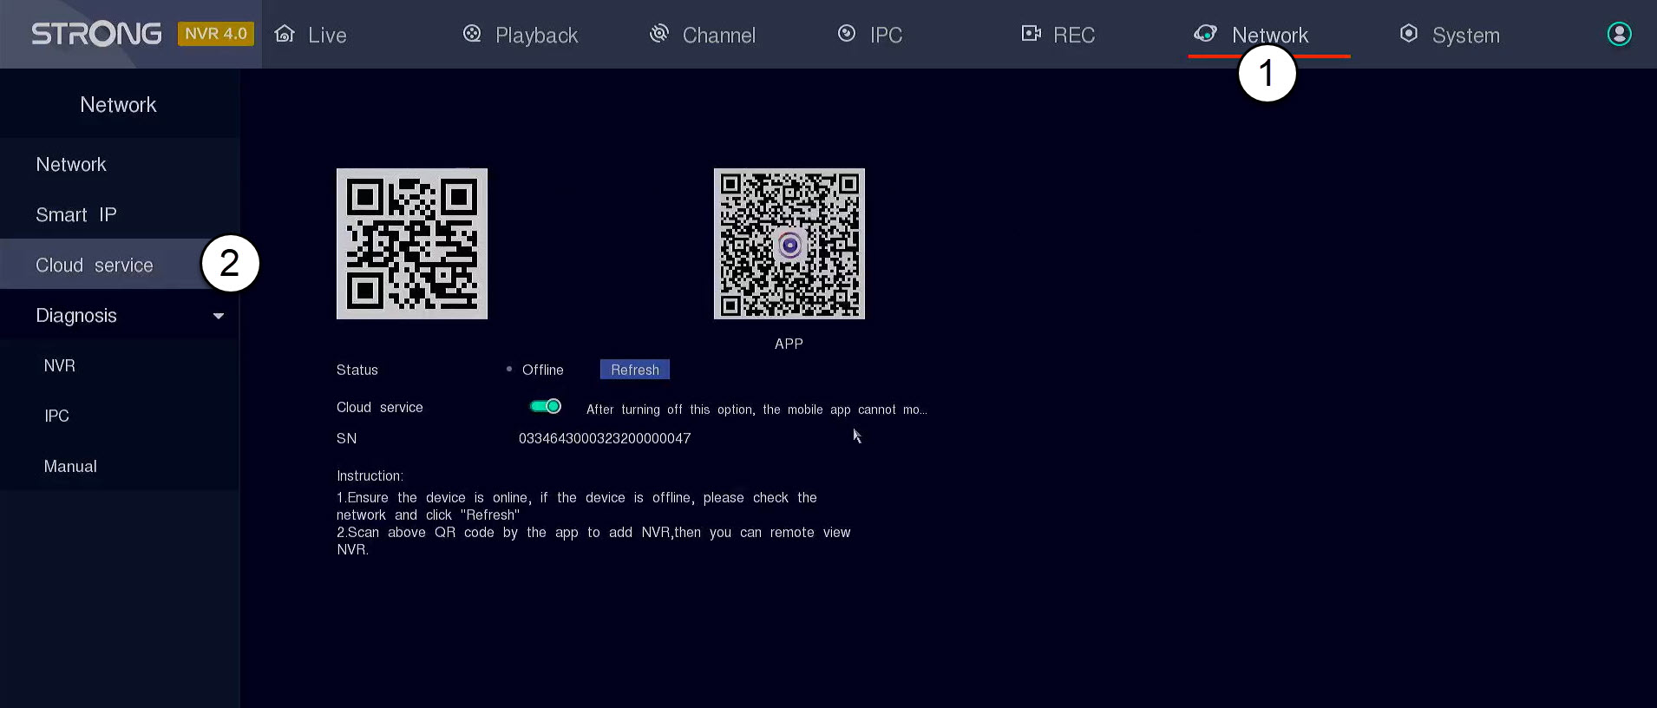This screenshot has height=708, width=1657.
Task: Click the 'Instruction:' heading
Action: click(x=370, y=475)
